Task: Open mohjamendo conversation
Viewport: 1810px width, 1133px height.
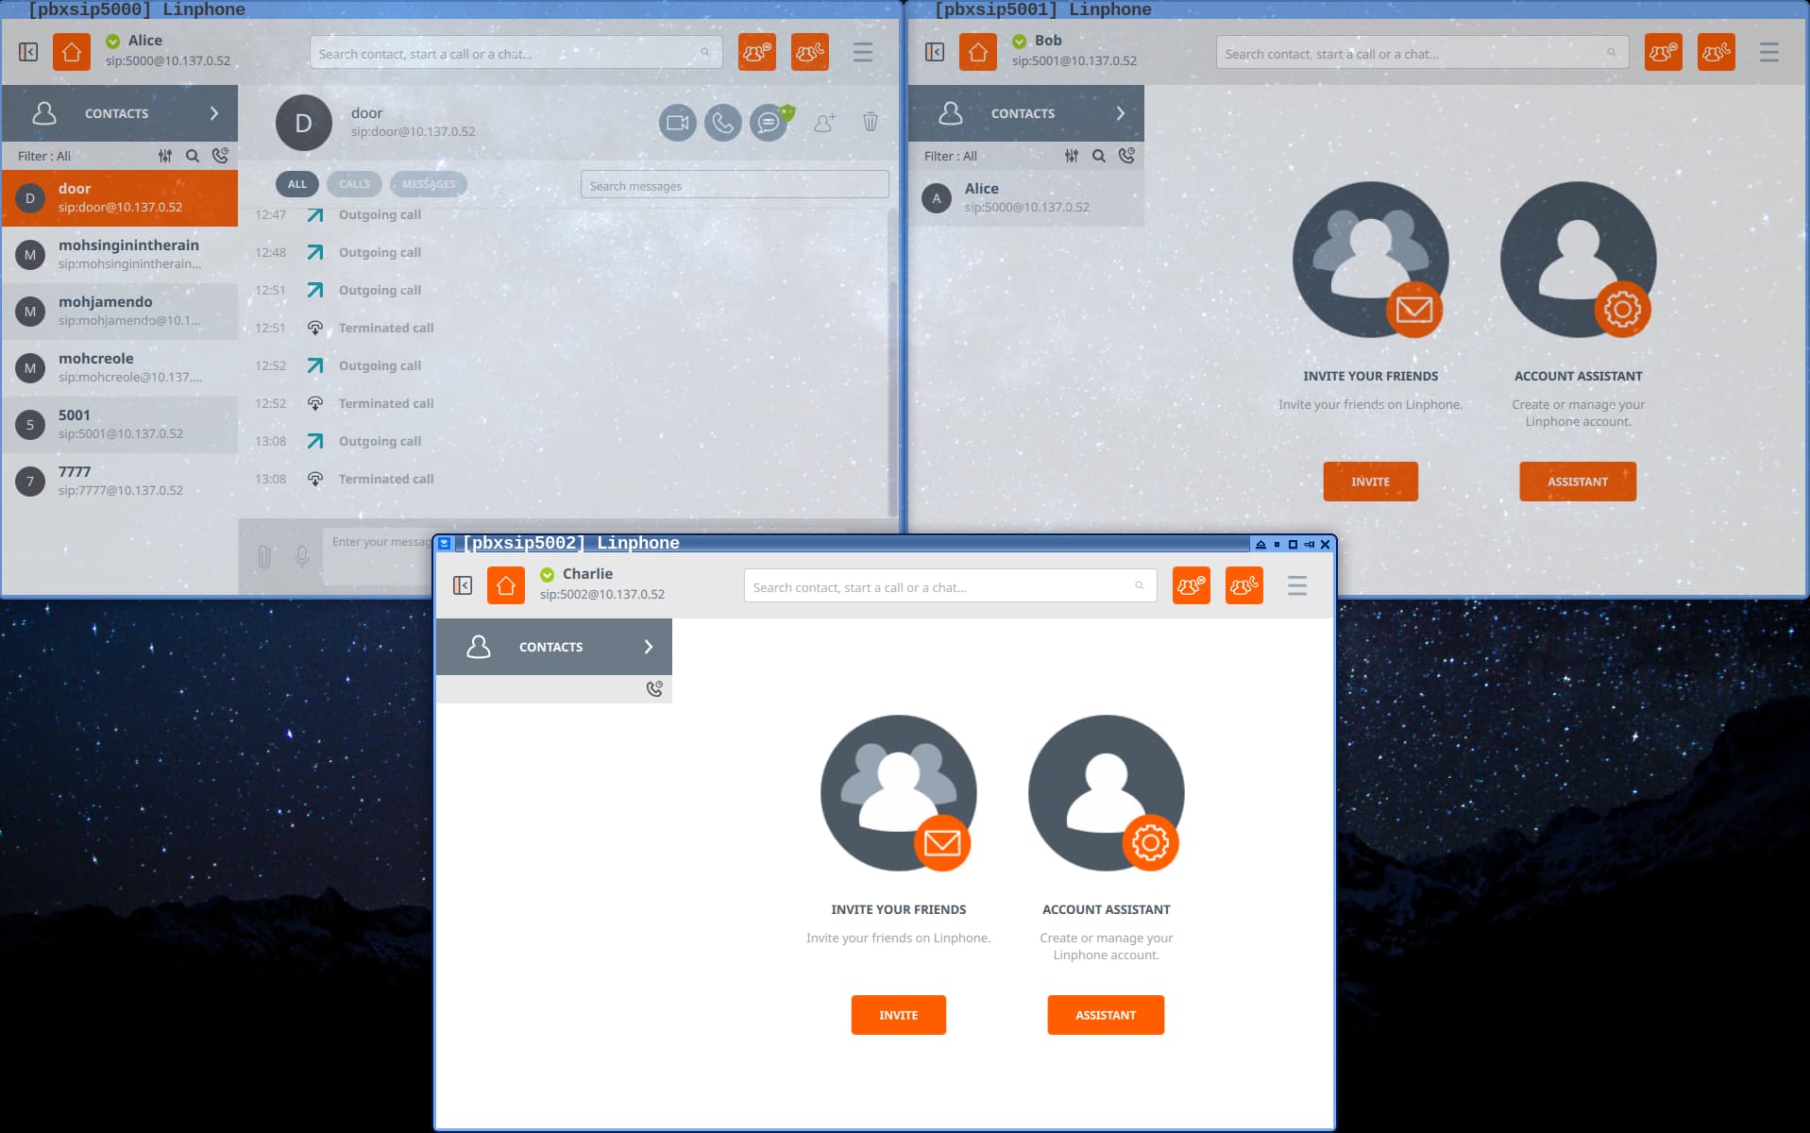Action: 120,311
